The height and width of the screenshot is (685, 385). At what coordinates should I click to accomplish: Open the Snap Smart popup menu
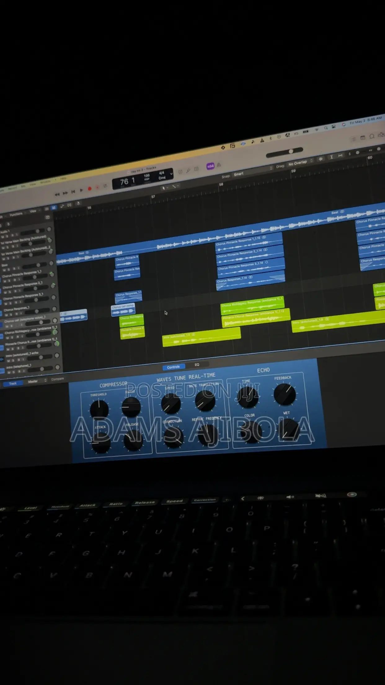[253, 172]
